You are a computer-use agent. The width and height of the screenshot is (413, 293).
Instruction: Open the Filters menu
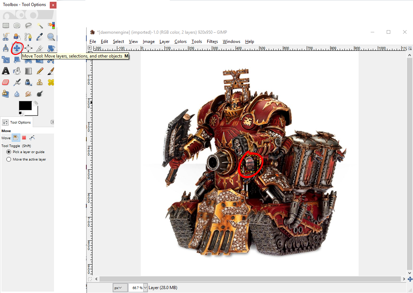click(x=212, y=42)
